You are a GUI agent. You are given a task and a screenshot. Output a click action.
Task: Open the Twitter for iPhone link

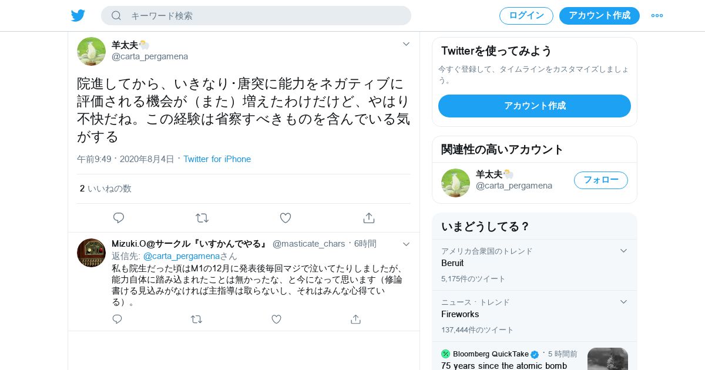(217, 159)
